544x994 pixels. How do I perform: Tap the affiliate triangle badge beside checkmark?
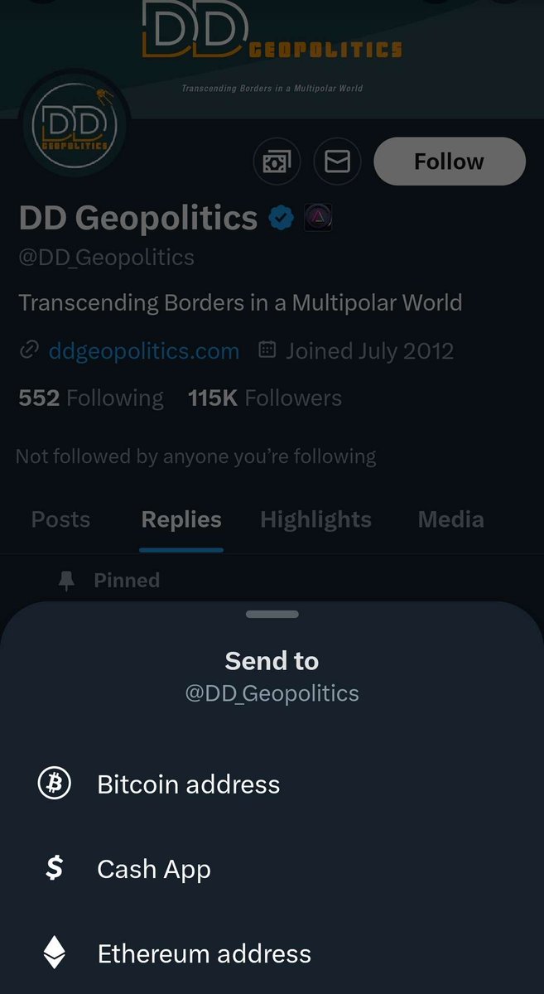pos(318,219)
